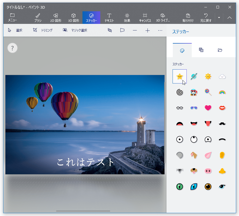Pick the dog snout sticker
The height and width of the screenshot is (216, 239).
point(194,171)
